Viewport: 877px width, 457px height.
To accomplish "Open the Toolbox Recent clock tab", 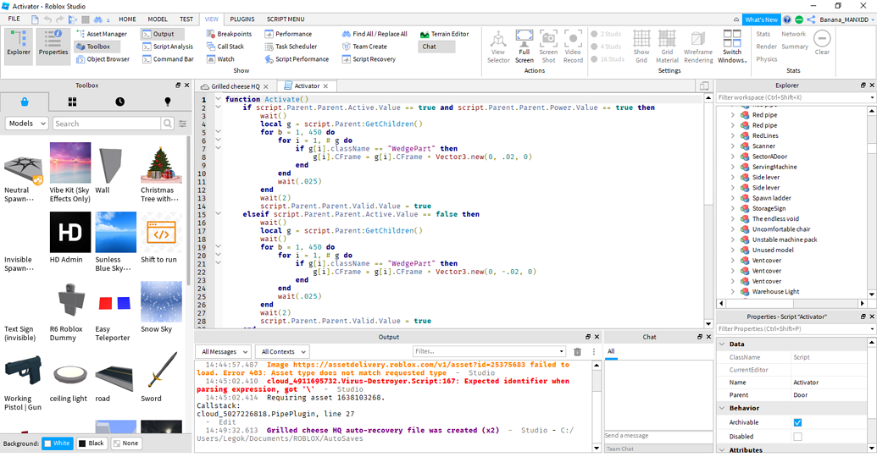I will tap(119, 102).
